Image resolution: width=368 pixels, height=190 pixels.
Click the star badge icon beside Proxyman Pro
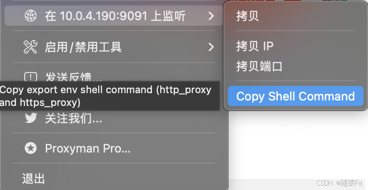pyautogui.click(x=31, y=148)
